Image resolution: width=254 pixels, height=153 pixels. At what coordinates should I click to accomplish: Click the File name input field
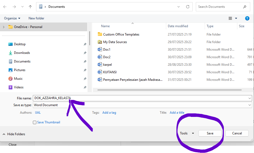coord(140,98)
